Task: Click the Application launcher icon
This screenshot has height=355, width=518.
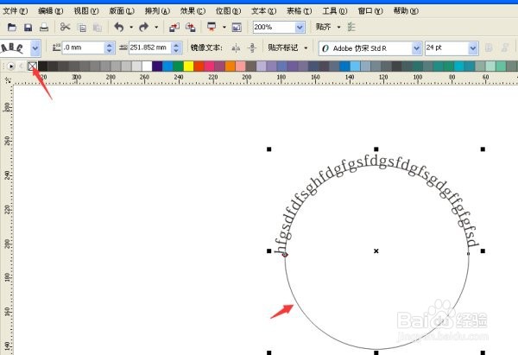Action: 212,27
